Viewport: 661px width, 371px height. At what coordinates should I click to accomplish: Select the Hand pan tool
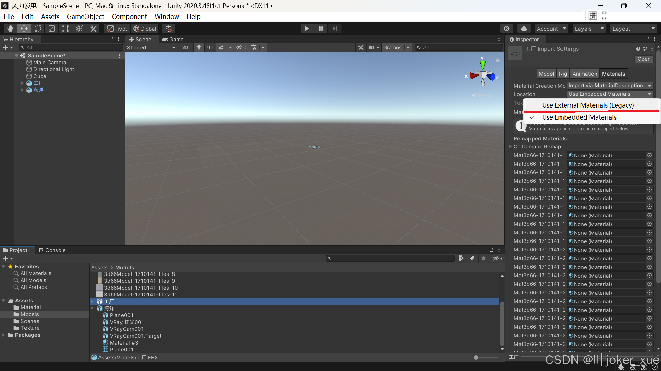(10, 28)
